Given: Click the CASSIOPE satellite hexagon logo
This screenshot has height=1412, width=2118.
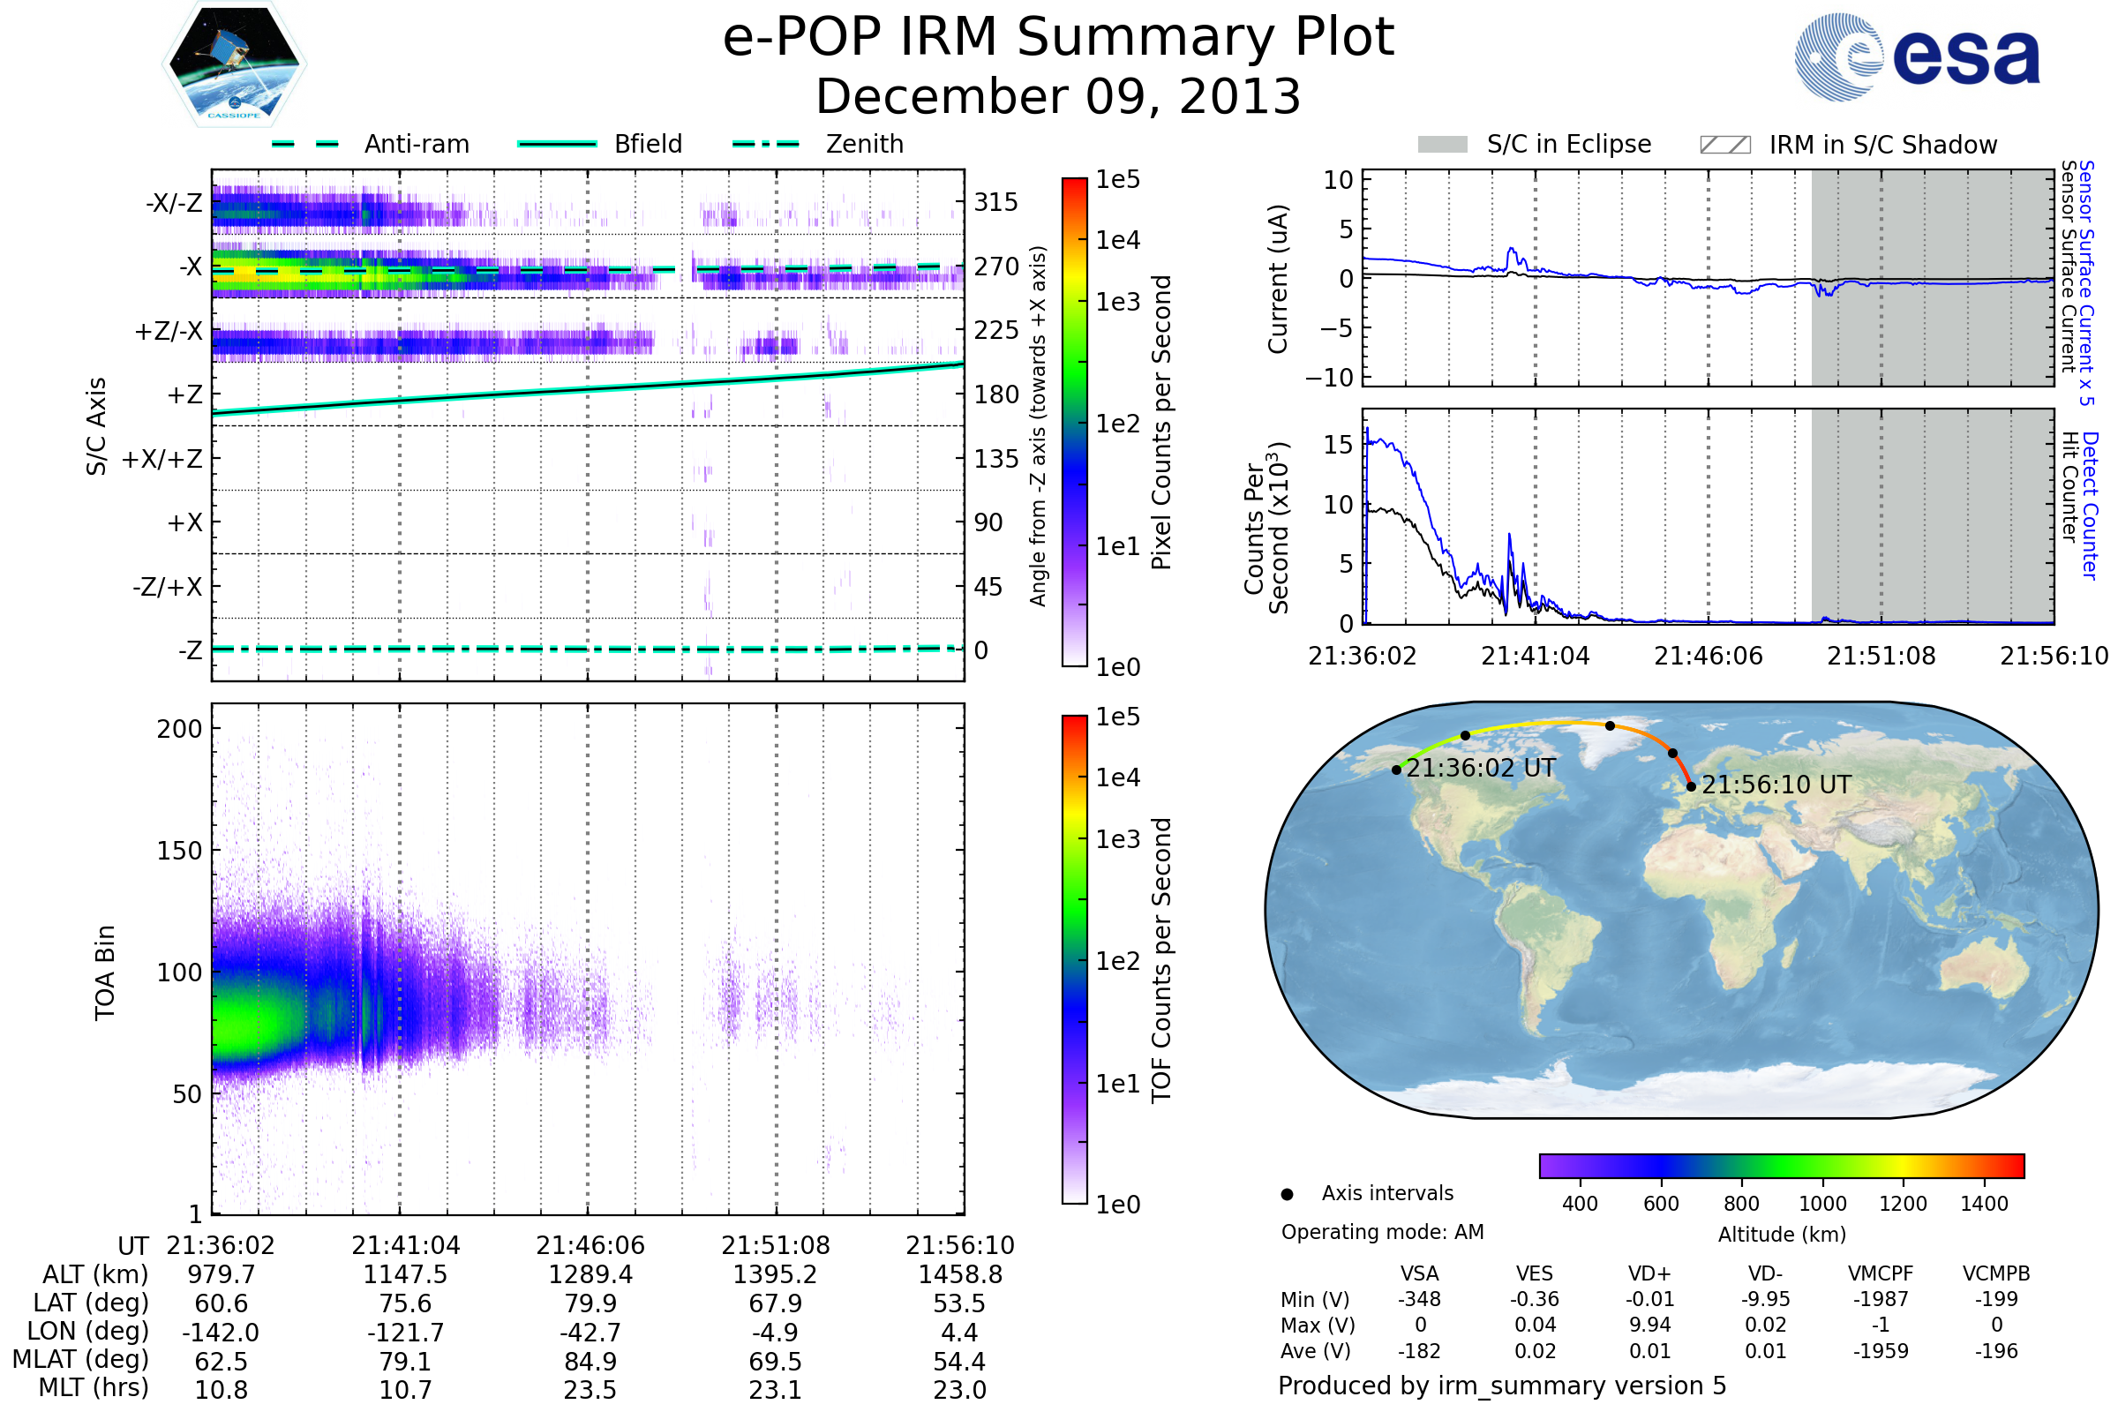Looking at the screenshot, I should (234, 63).
